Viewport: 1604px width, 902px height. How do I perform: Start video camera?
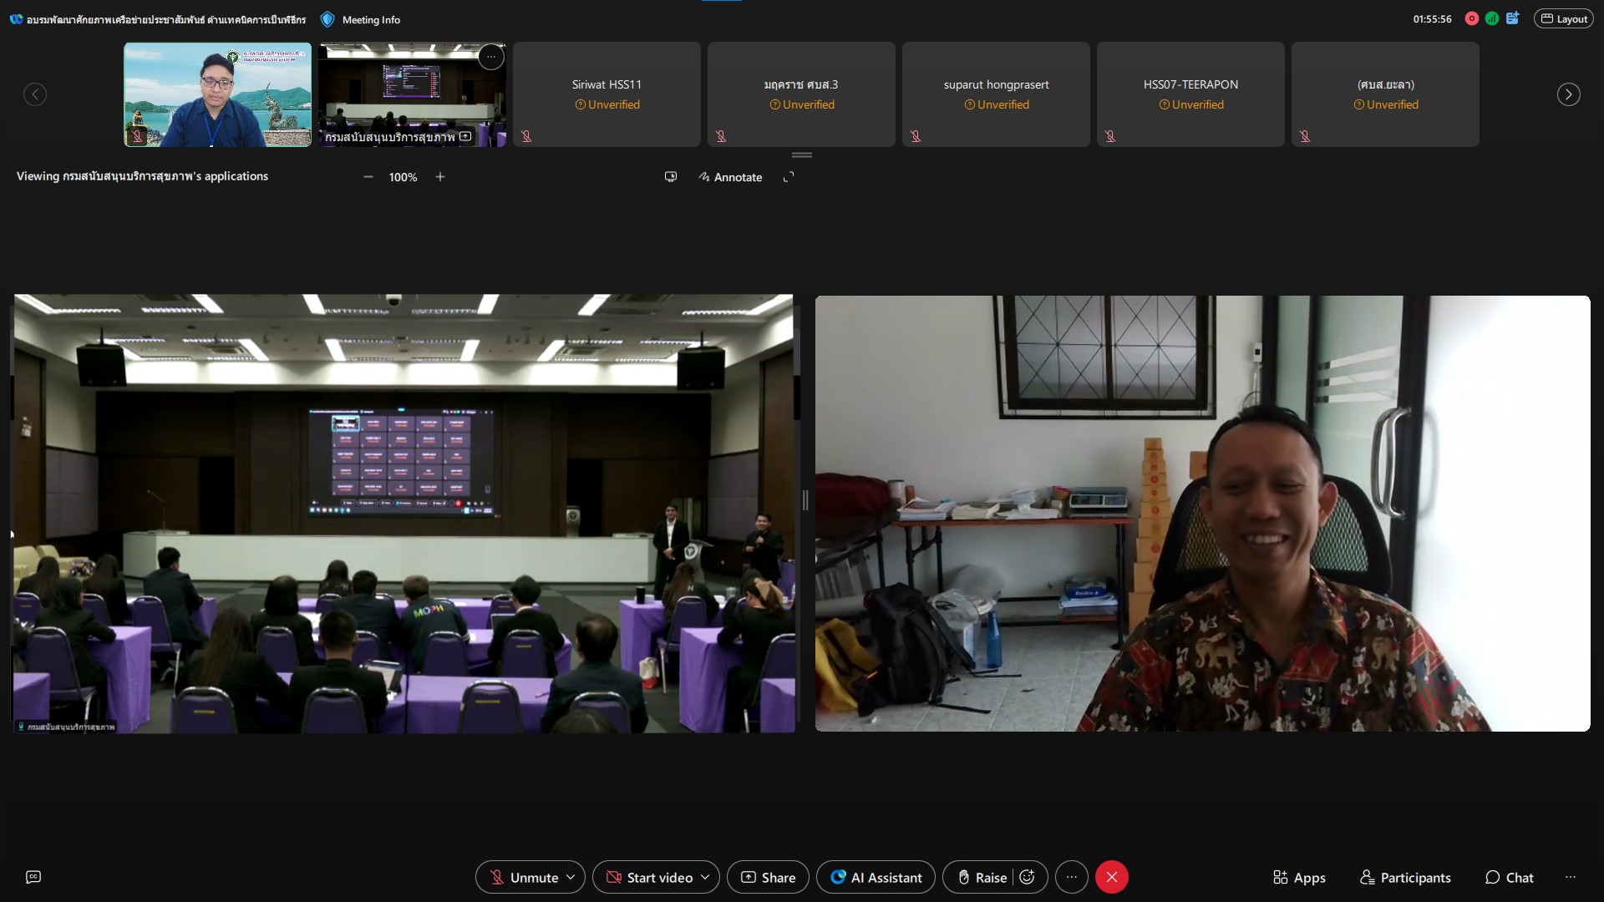(649, 877)
